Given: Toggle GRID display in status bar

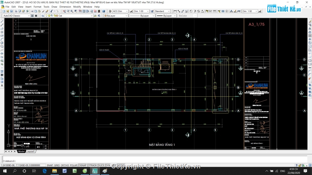Looking at the screenshot, I should [57, 165].
